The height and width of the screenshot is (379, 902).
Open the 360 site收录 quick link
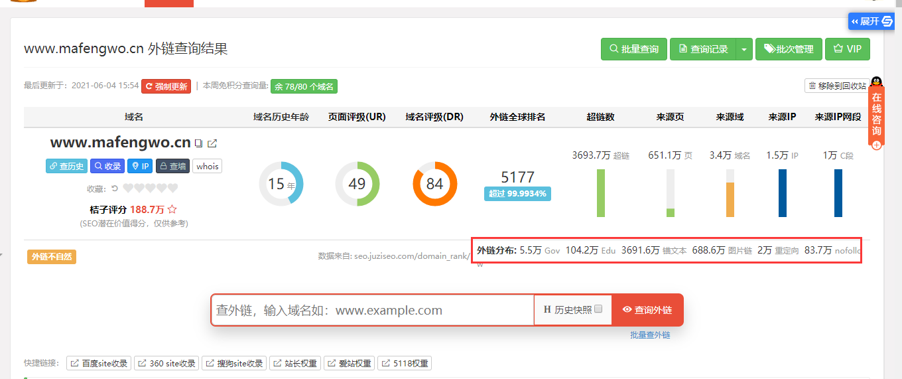[166, 363]
